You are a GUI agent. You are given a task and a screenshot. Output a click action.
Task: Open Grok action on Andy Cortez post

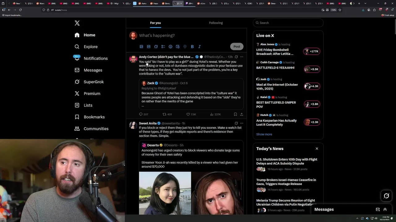pos(236,57)
